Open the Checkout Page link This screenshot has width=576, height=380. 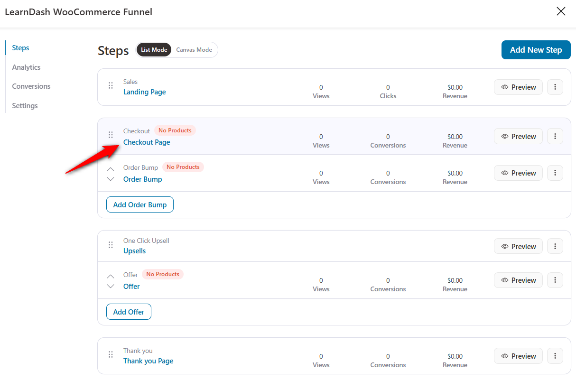[147, 142]
